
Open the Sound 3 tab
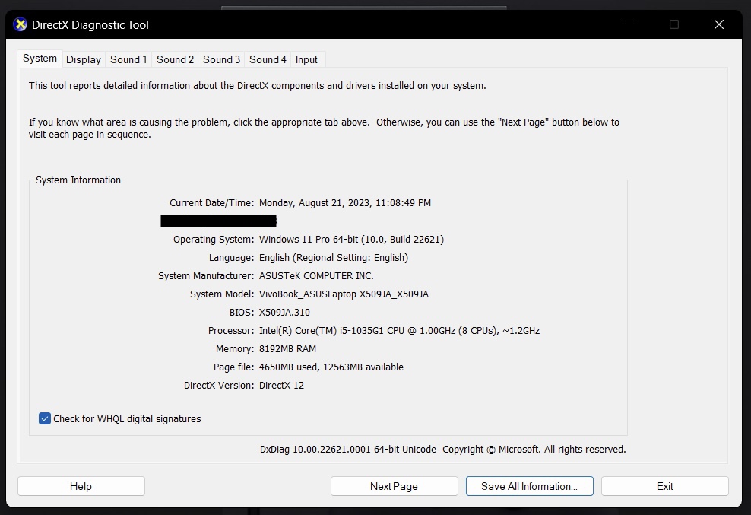[x=221, y=59]
